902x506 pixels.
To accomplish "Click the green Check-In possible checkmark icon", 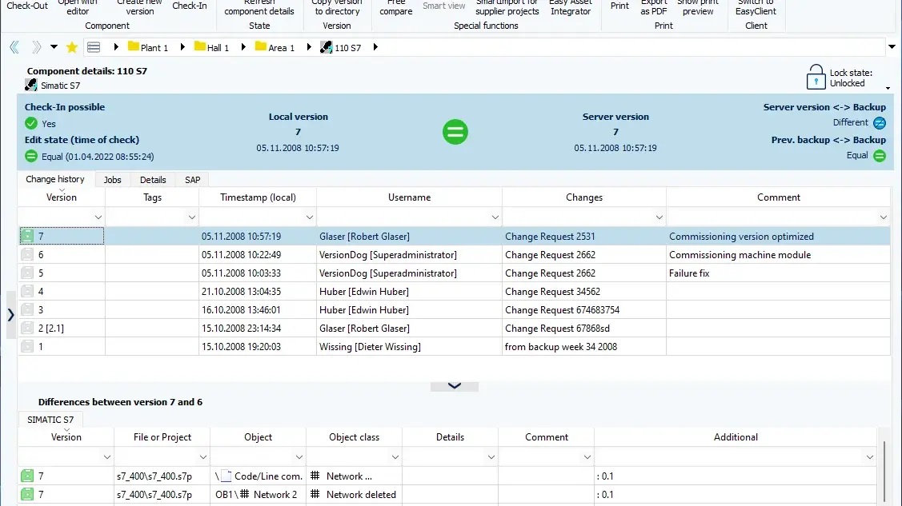I will click(x=31, y=123).
